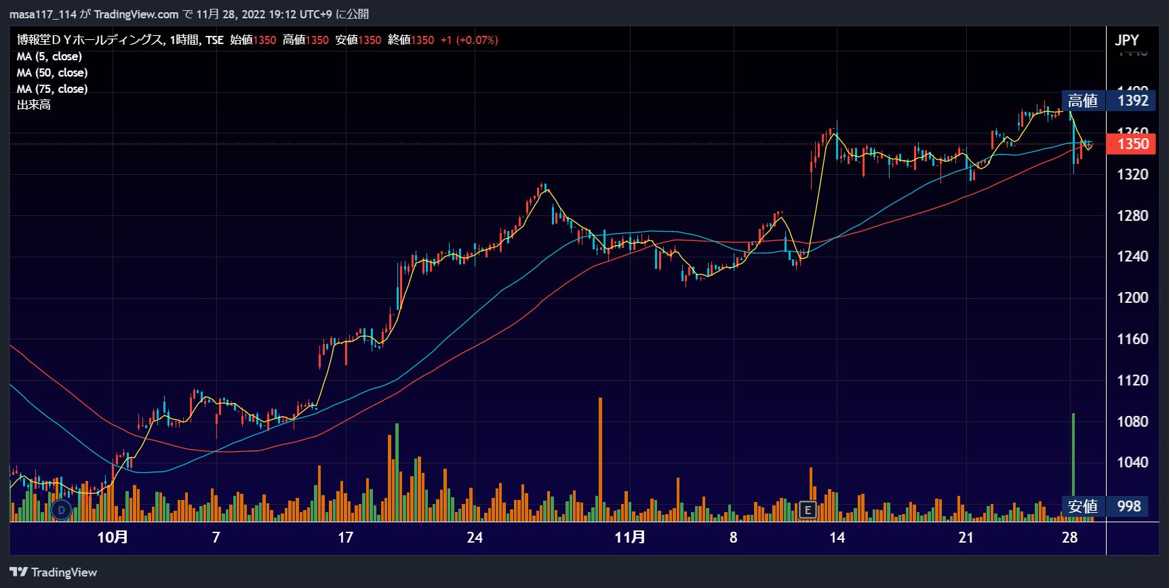Click the 10月 date label on time axis
The height and width of the screenshot is (588, 1169).
click(x=113, y=537)
